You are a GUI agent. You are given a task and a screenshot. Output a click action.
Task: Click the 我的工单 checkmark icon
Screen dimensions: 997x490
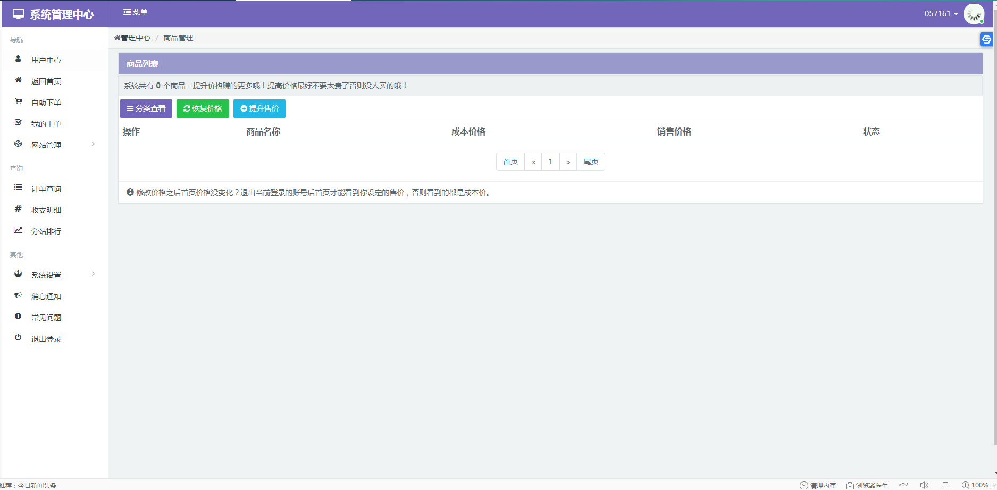pyautogui.click(x=18, y=123)
